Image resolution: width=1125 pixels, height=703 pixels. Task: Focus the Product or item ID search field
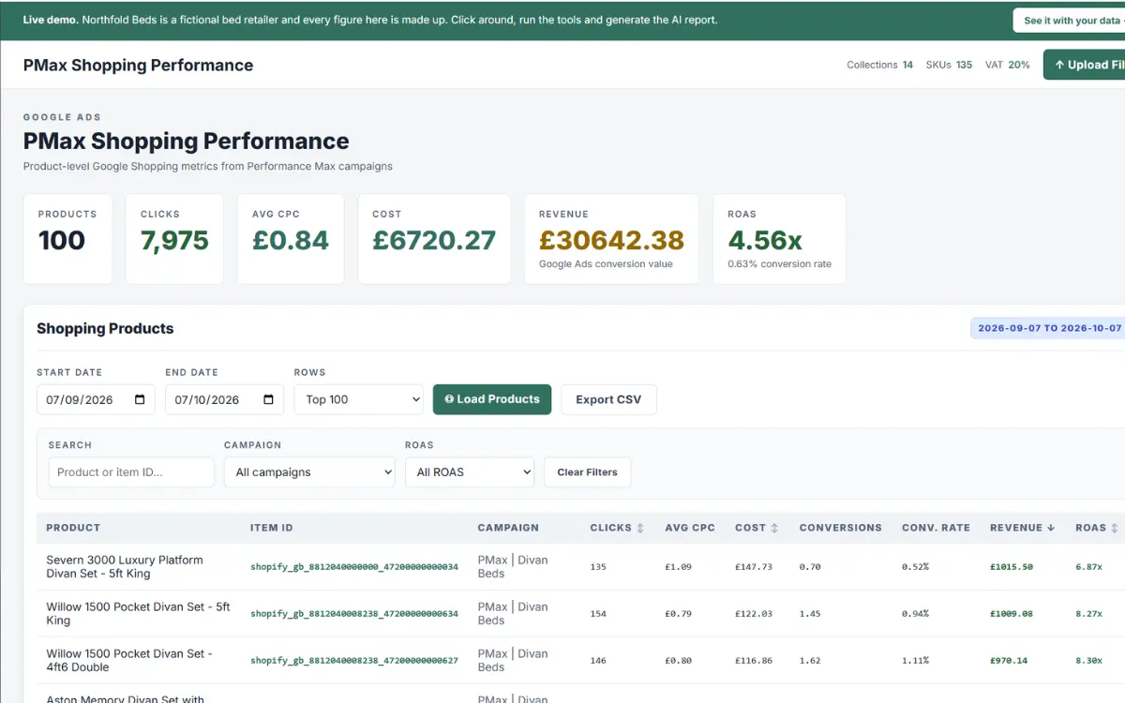(x=131, y=472)
